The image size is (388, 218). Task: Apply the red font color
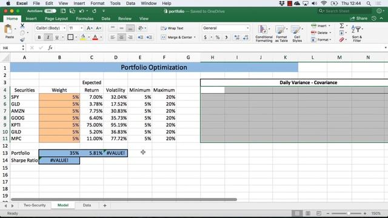[x=95, y=38]
